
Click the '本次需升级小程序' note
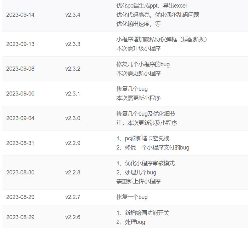point(138,49)
